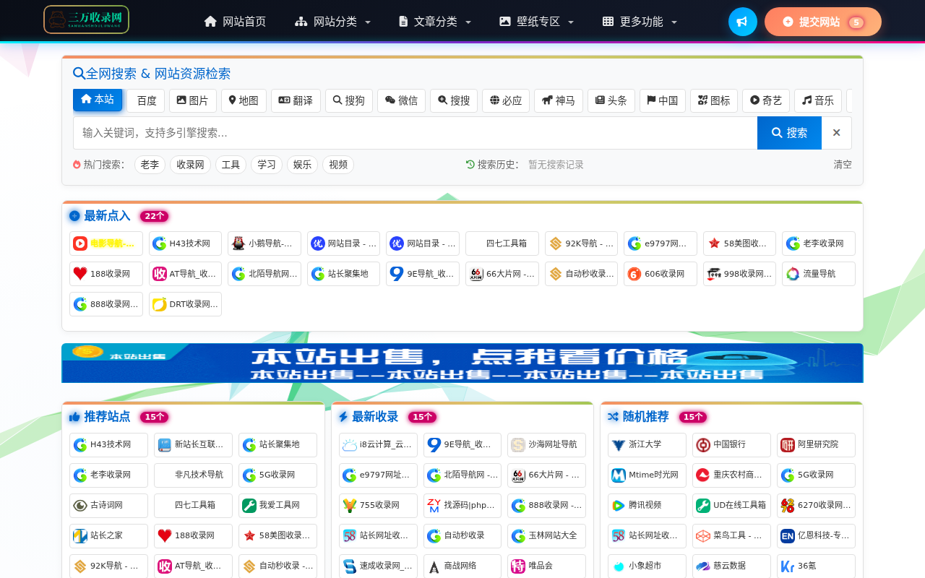Open 小鹅导航 in the 最新点入 section
The image size is (925, 578).
click(x=264, y=243)
